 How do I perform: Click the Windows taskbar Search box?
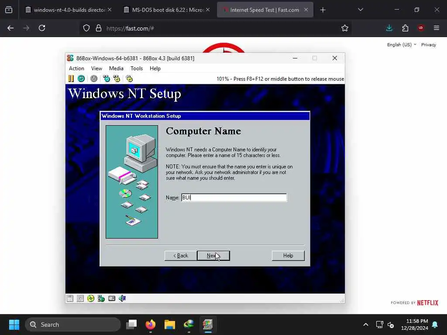[73, 325]
